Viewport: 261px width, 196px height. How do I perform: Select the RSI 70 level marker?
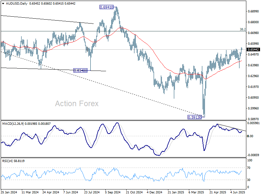click(x=249, y=168)
